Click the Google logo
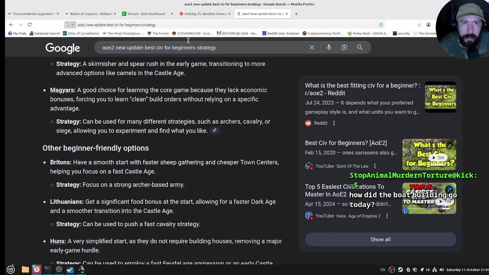This screenshot has width=489, height=275. tap(63, 48)
